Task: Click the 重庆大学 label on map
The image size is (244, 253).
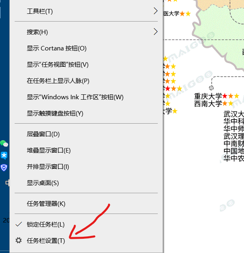Action: coord(208,96)
